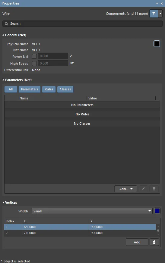Click the black net color swatch
The width and height of the screenshot is (165, 263).
[157, 44]
